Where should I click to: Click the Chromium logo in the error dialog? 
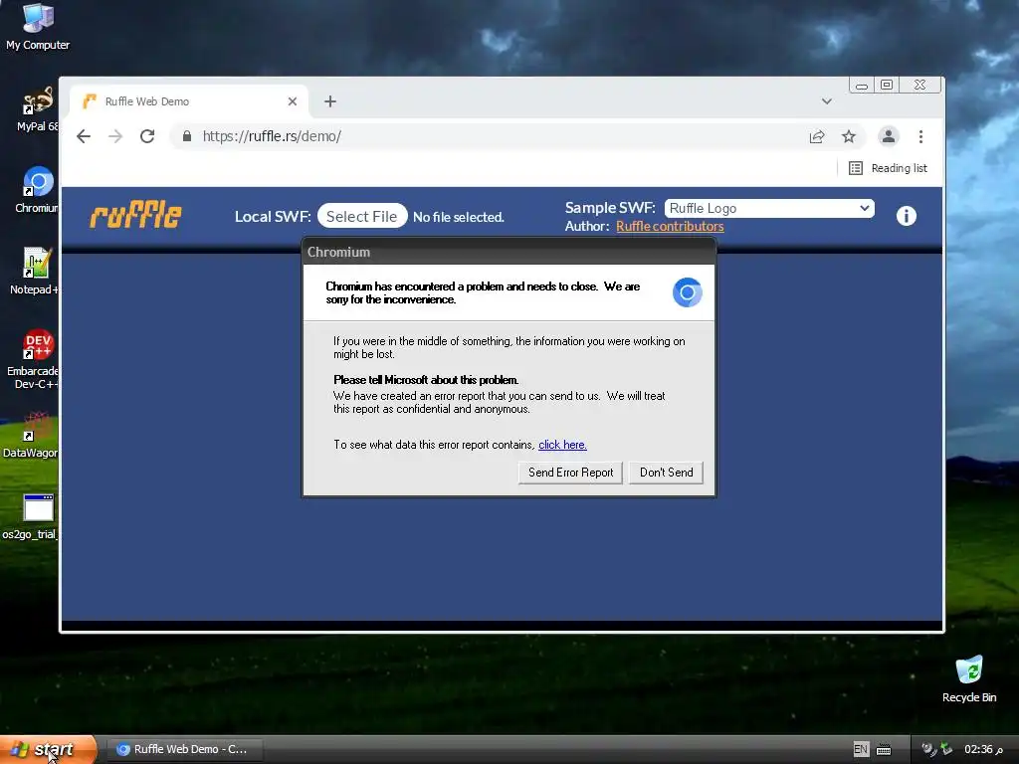point(687,292)
